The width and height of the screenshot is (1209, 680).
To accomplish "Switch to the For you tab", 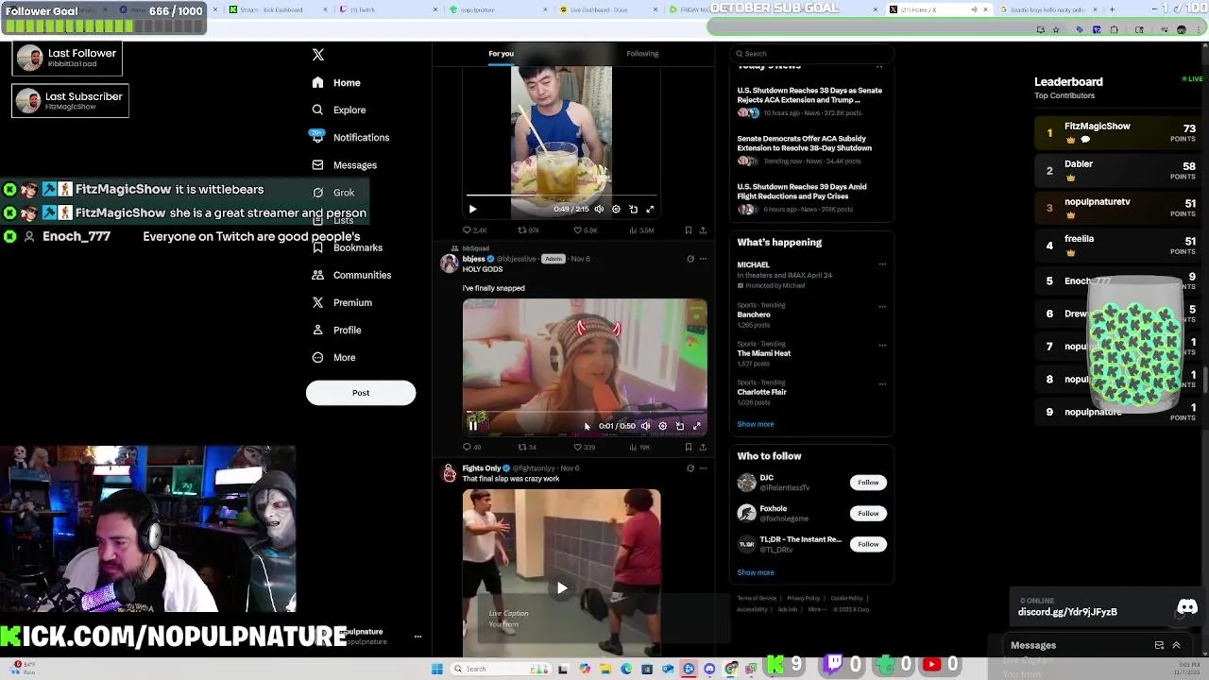I will [501, 54].
